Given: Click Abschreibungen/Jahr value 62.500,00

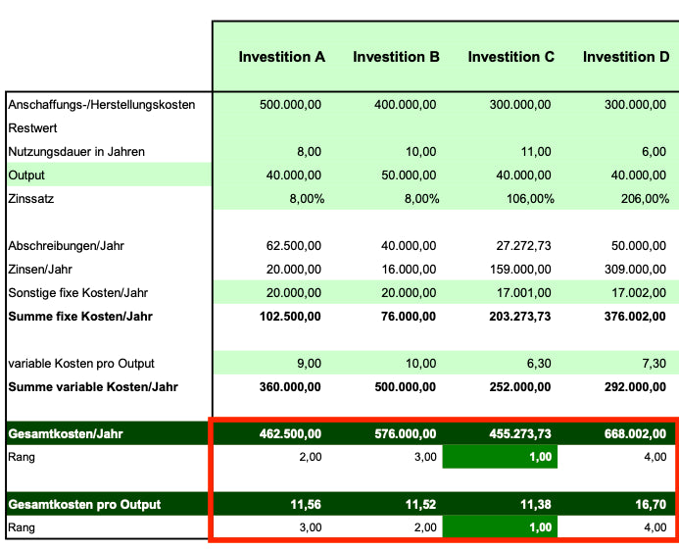Looking at the screenshot, I should click(295, 245).
